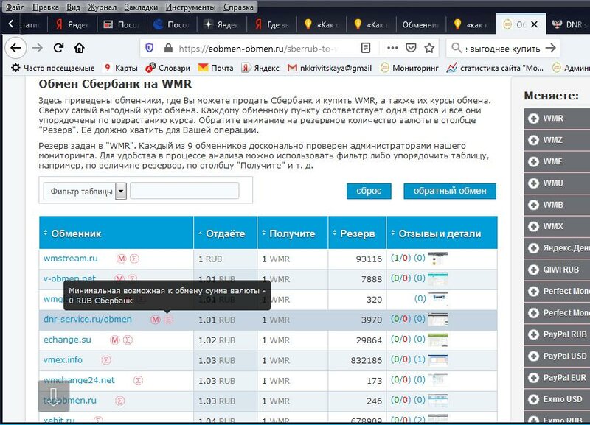The width and height of the screenshot is (590, 425).
Task: Click the URL address field
Action: click(x=258, y=48)
